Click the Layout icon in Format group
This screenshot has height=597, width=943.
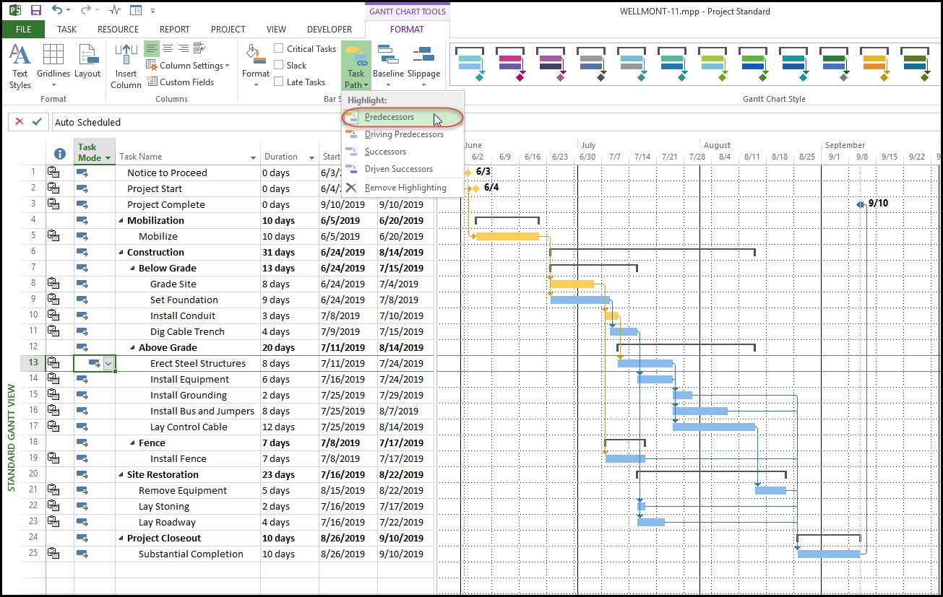pyautogui.click(x=87, y=65)
